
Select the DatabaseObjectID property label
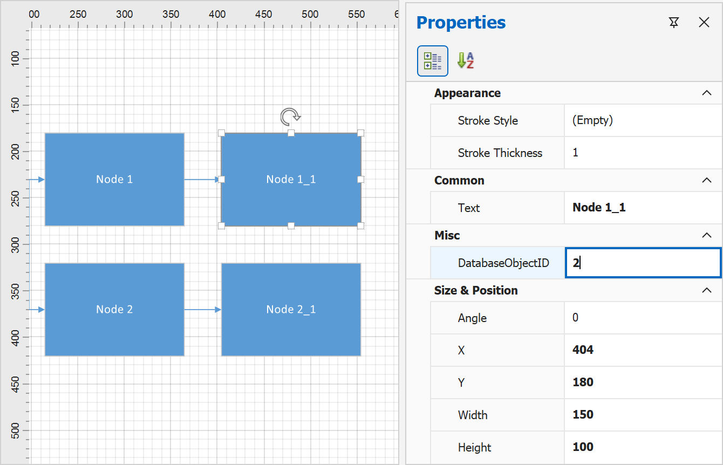pyautogui.click(x=503, y=263)
